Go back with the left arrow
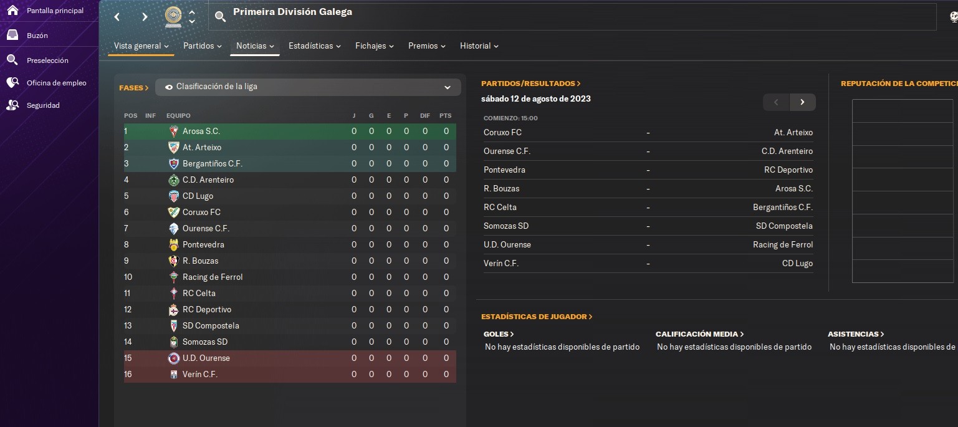Image resolution: width=958 pixels, height=427 pixels. (117, 17)
